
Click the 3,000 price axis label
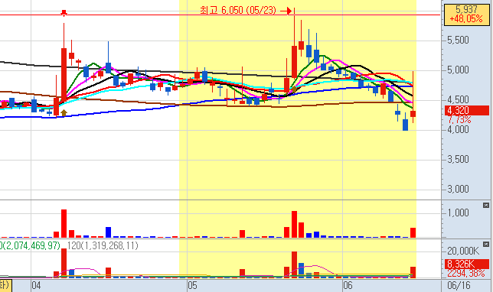tap(458, 190)
